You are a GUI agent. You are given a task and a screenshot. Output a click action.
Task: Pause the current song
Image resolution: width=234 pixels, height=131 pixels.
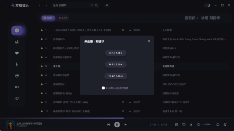(117, 125)
